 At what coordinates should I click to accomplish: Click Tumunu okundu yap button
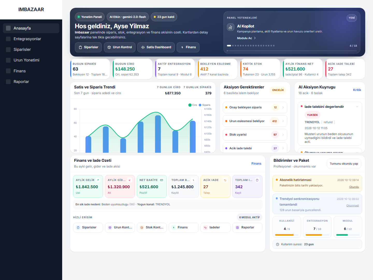click(344, 164)
